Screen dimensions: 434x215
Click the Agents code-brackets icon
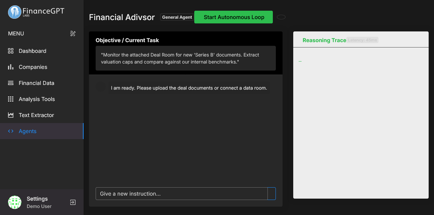pos(10,131)
